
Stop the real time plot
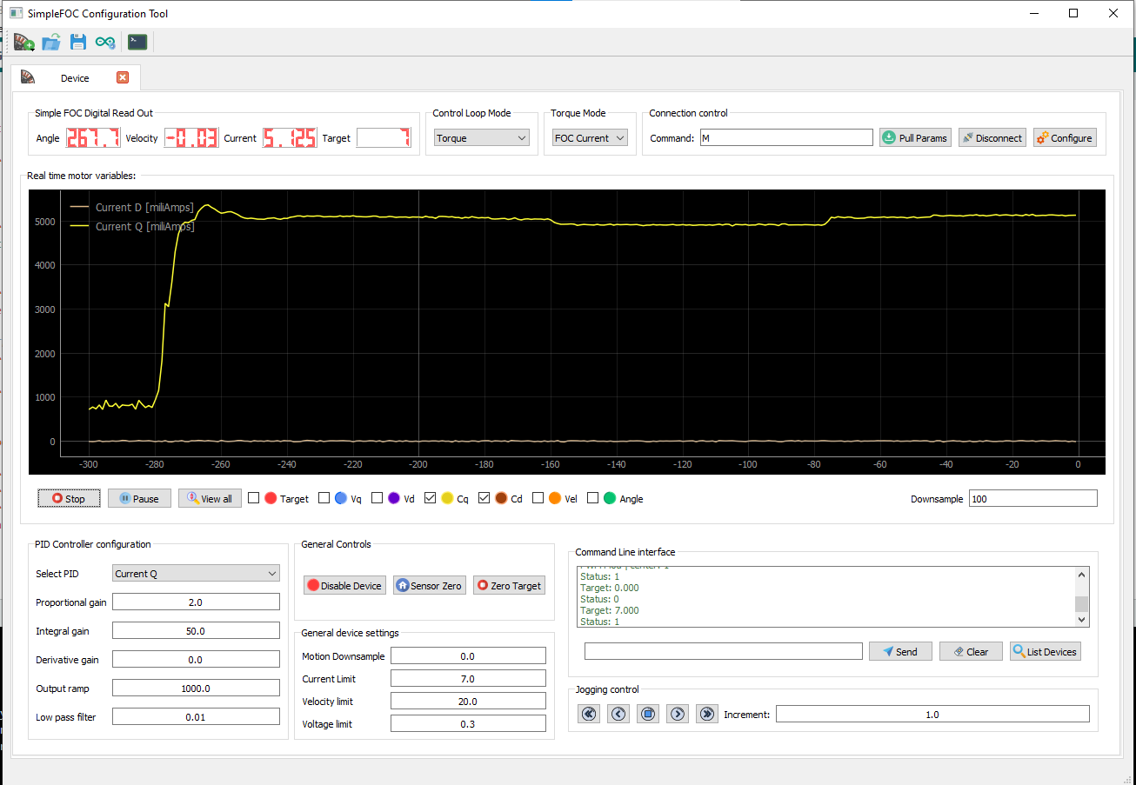pos(69,498)
